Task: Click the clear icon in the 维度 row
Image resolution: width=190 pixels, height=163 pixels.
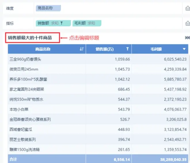Action: (188, 8)
